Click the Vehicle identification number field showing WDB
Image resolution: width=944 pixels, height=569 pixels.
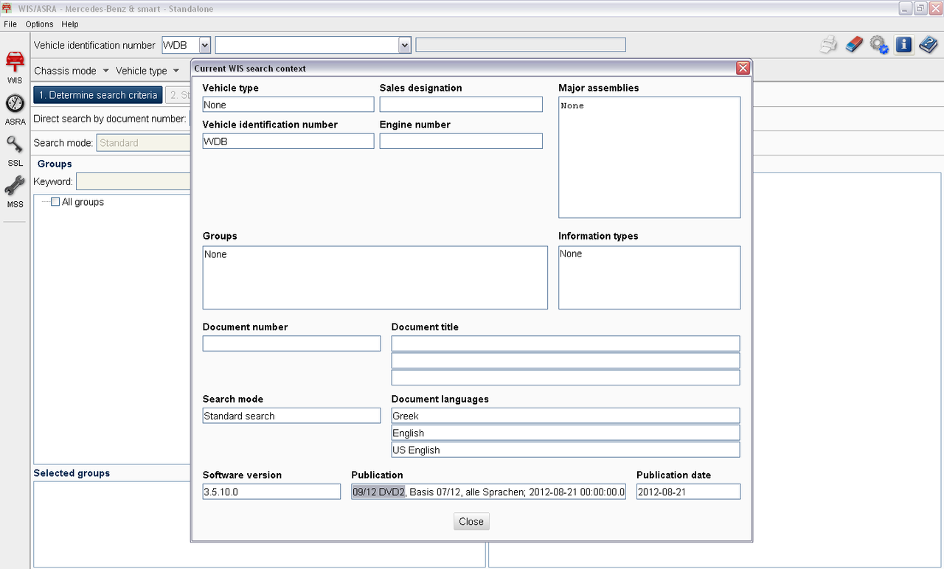(x=288, y=141)
